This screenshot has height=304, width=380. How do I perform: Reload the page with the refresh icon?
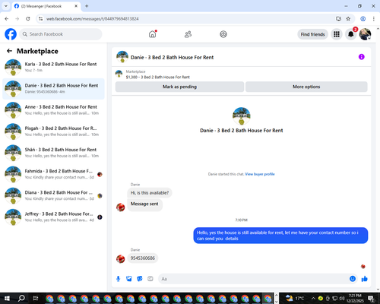tap(28, 19)
